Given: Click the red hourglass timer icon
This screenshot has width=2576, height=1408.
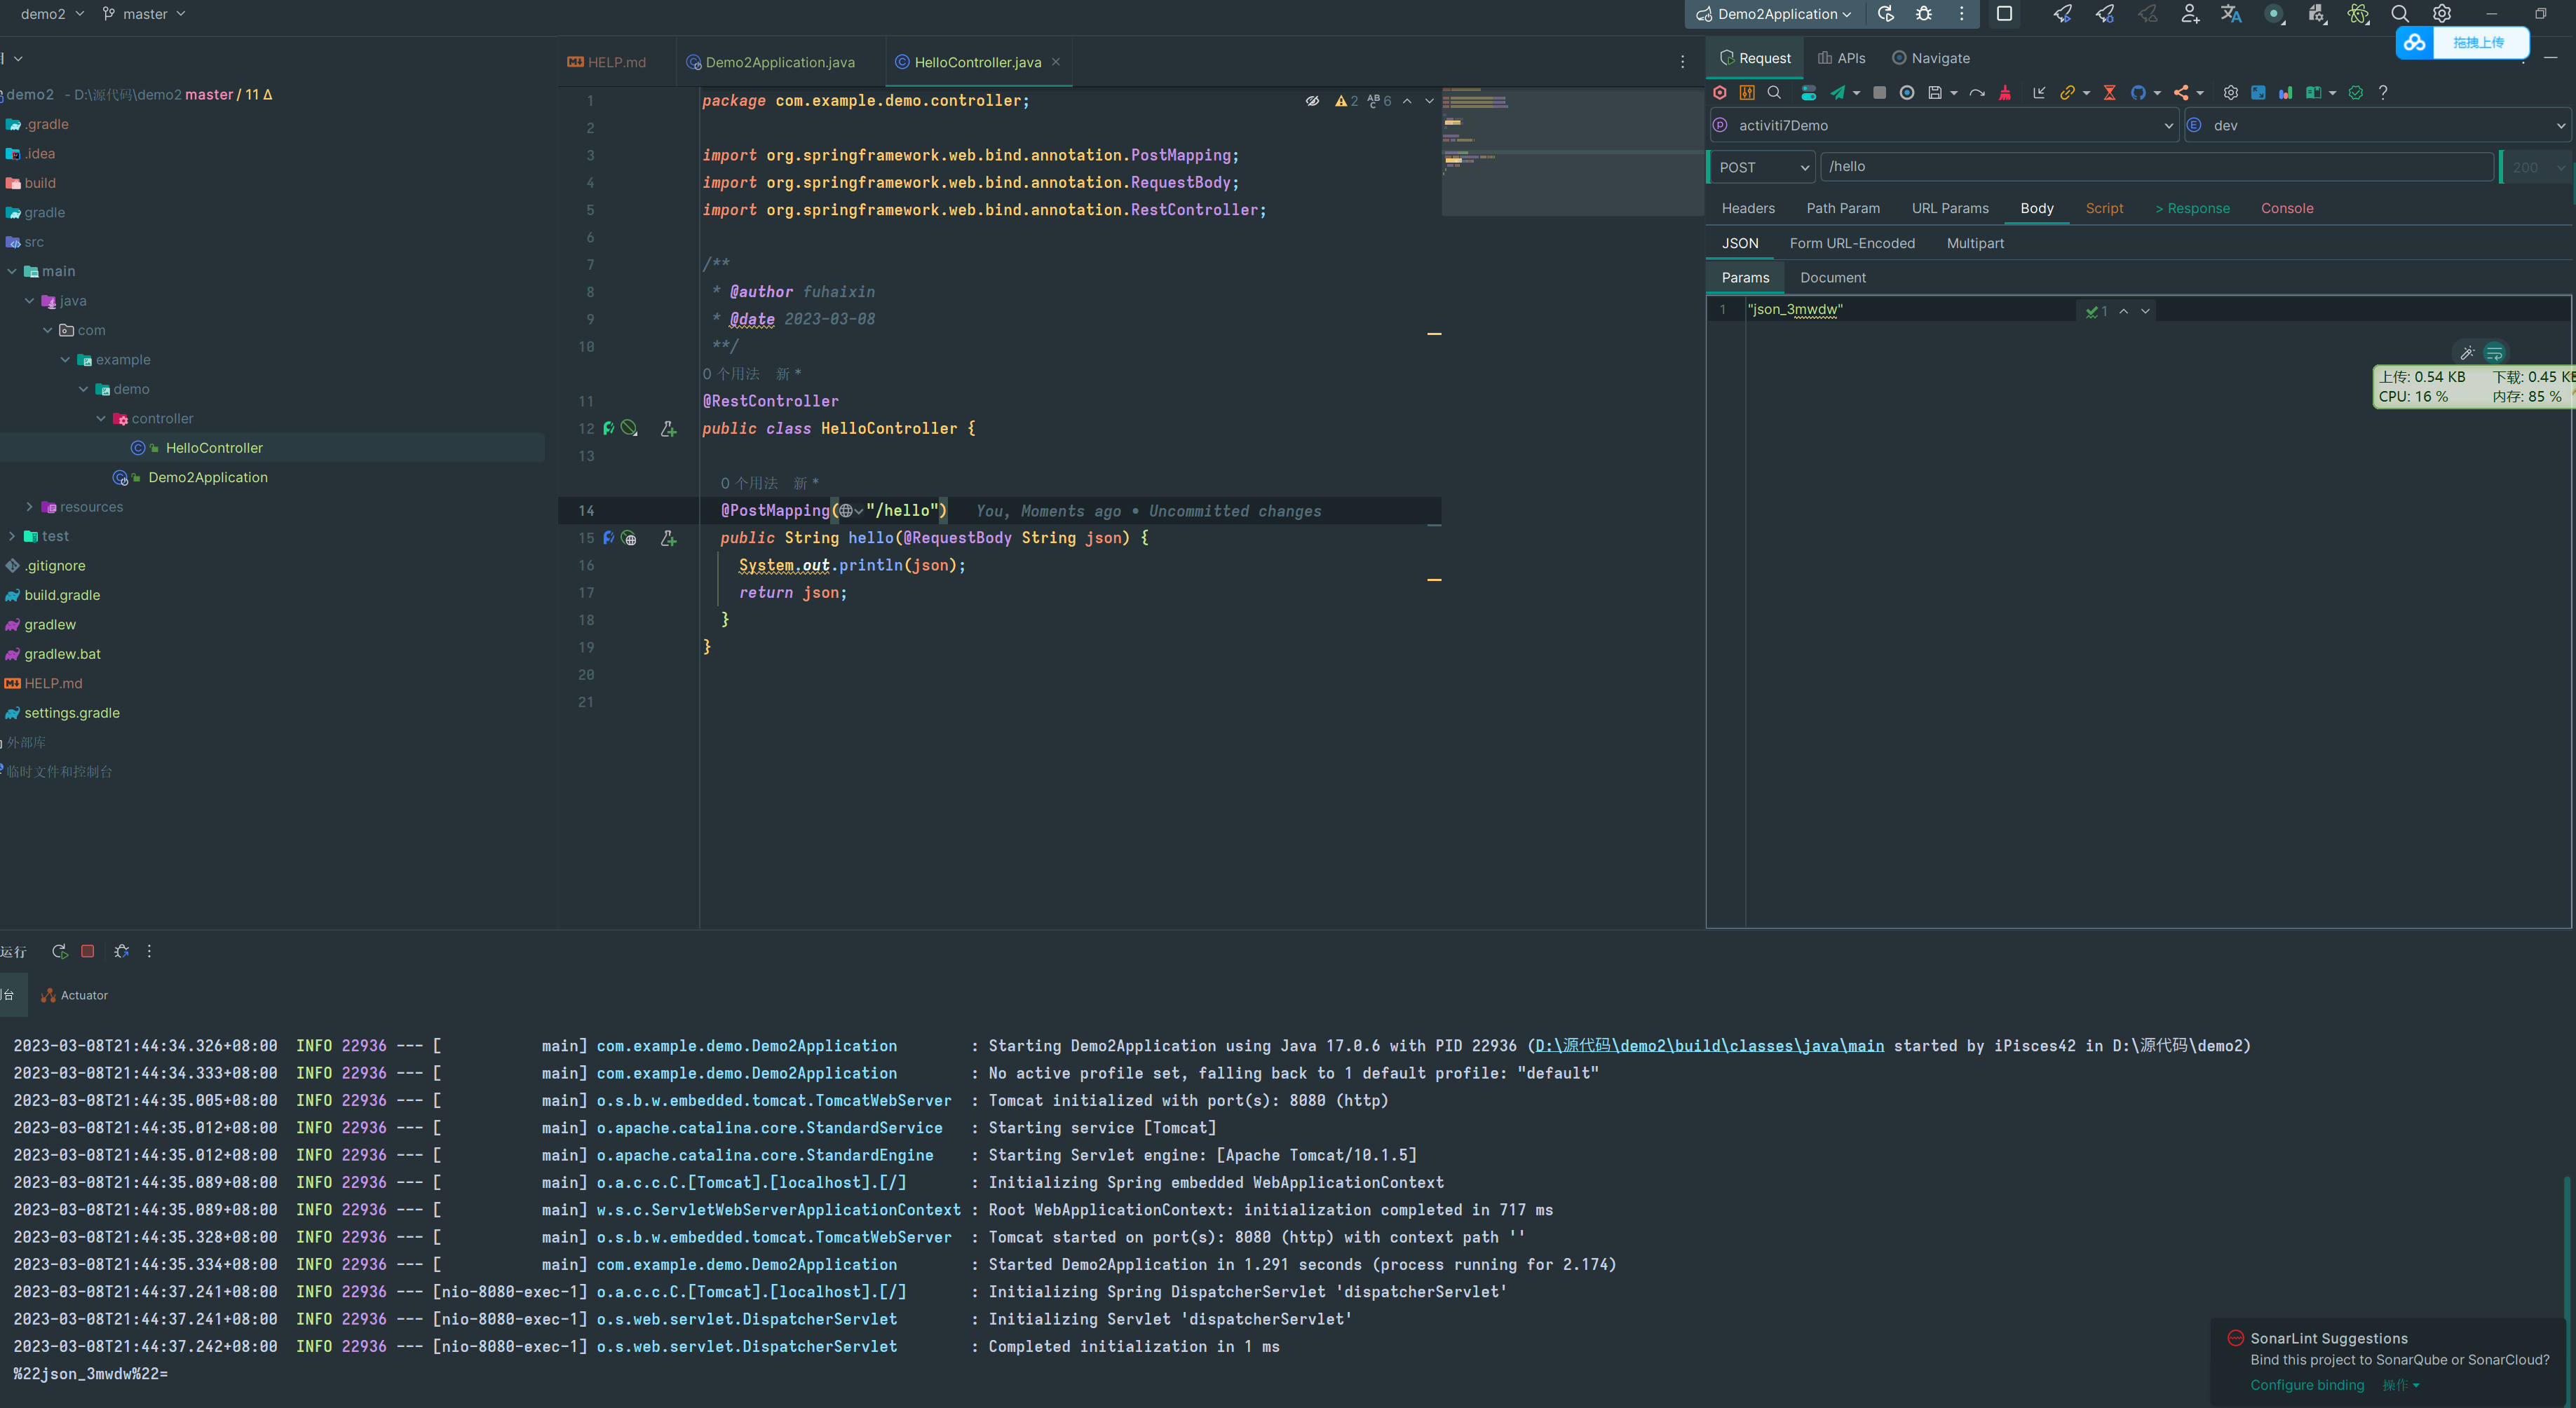Looking at the screenshot, I should tap(2109, 93).
